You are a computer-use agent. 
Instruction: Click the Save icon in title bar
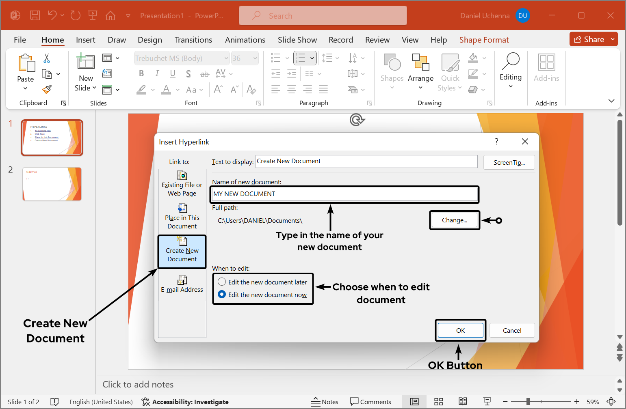[35, 16]
